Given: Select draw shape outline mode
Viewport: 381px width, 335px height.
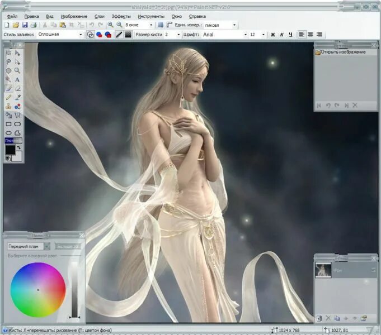Looking at the screenshot, I should tap(90, 35).
